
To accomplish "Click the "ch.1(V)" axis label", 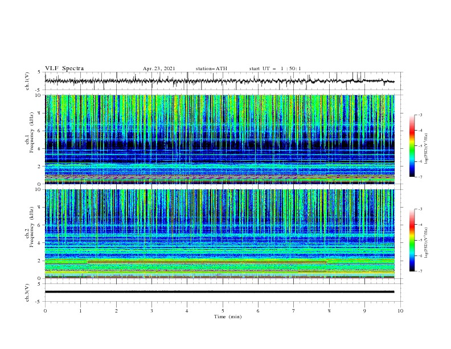I will click(27, 81).
